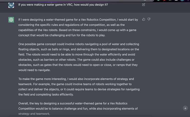Image resolution: width=190 pixels, height=117 pixels.
Task: Click the words "floating objects" in the response
Action: [30, 49]
